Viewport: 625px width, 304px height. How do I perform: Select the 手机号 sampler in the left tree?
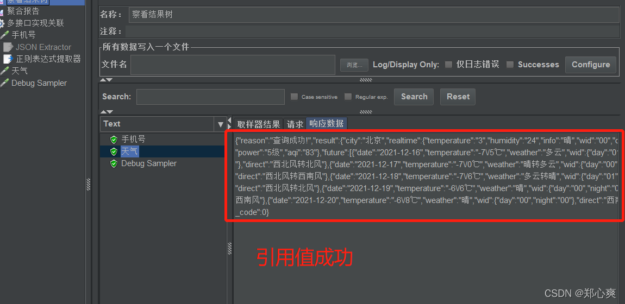[x=23, y=35]
